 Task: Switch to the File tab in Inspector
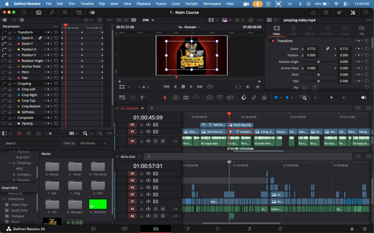pos(361,31)
